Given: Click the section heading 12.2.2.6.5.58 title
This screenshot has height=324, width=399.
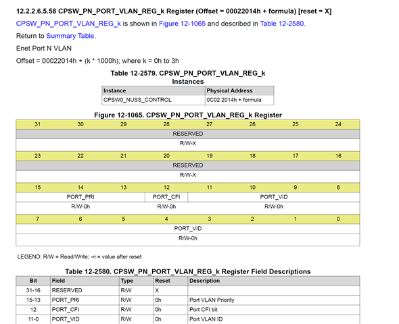Looking at the screenshot, I should point(174,11).
